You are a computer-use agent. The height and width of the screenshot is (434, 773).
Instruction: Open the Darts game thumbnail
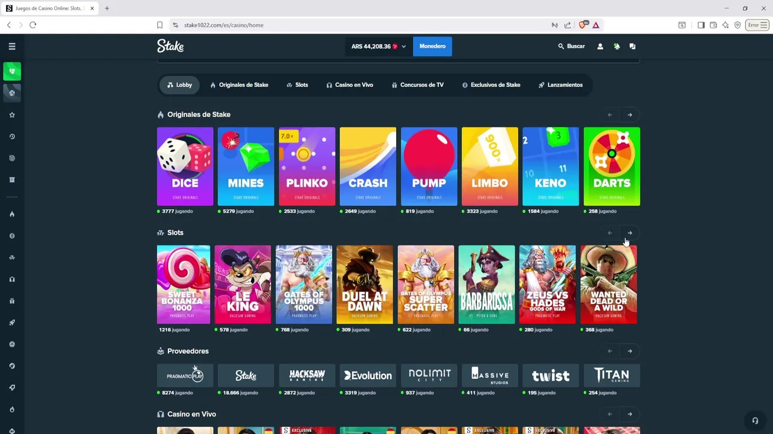point(612,166)
